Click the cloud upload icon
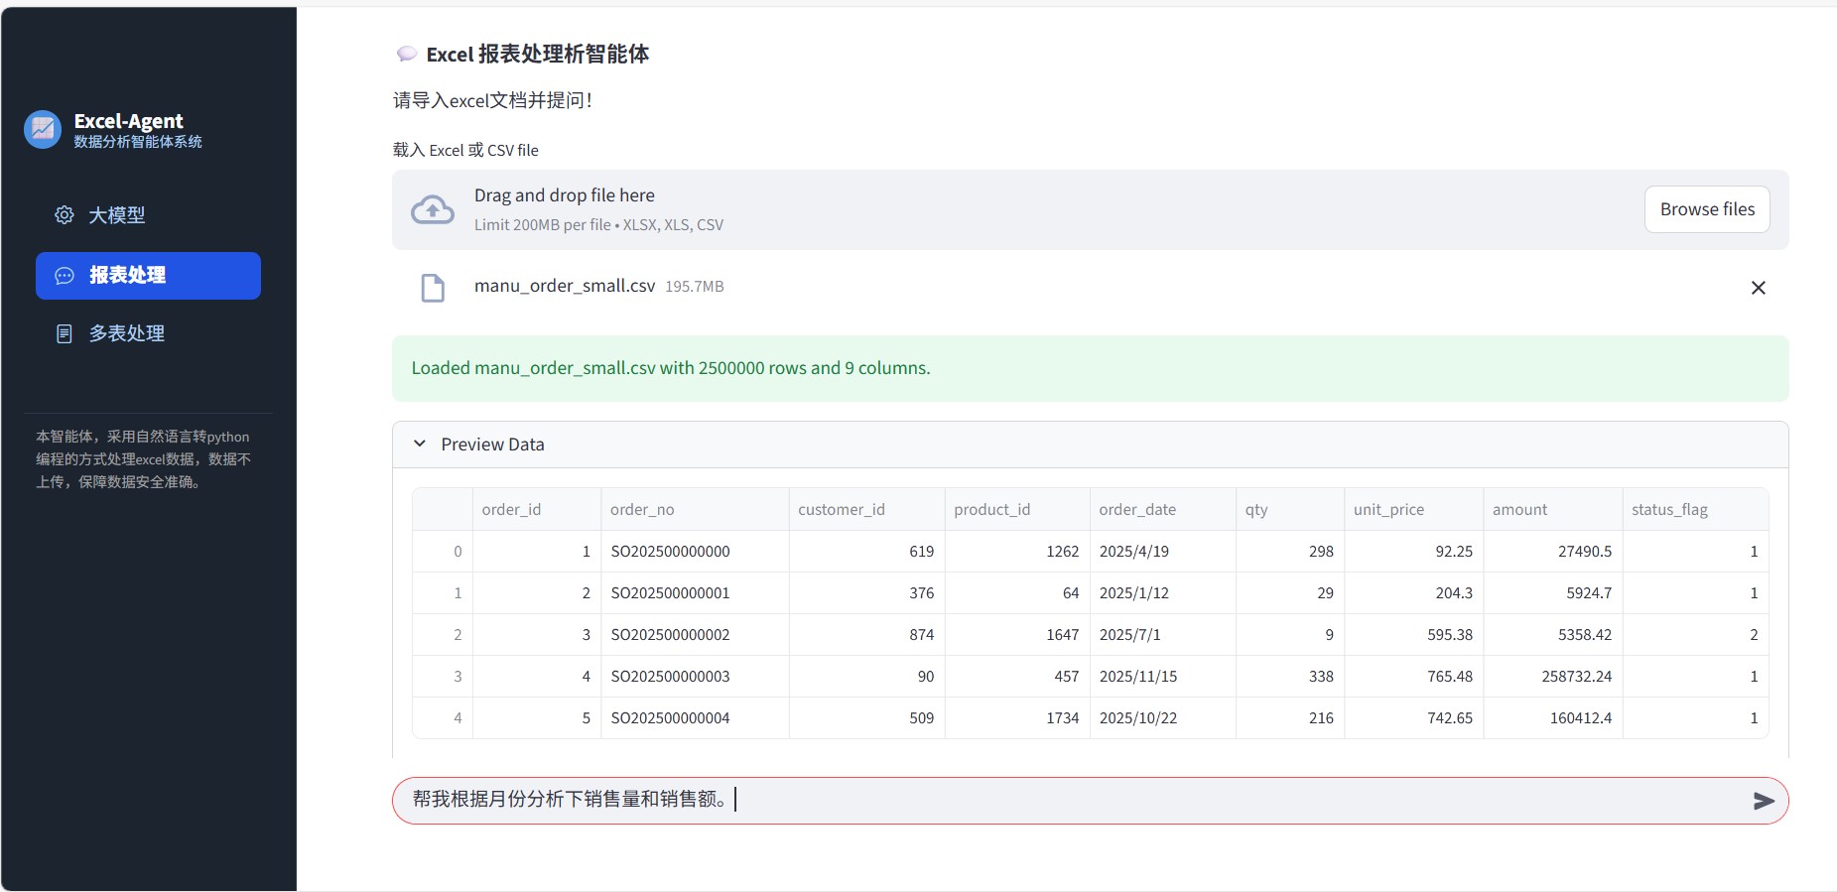1837x892 pixels. pyautogui.click(x=433, y=210)
